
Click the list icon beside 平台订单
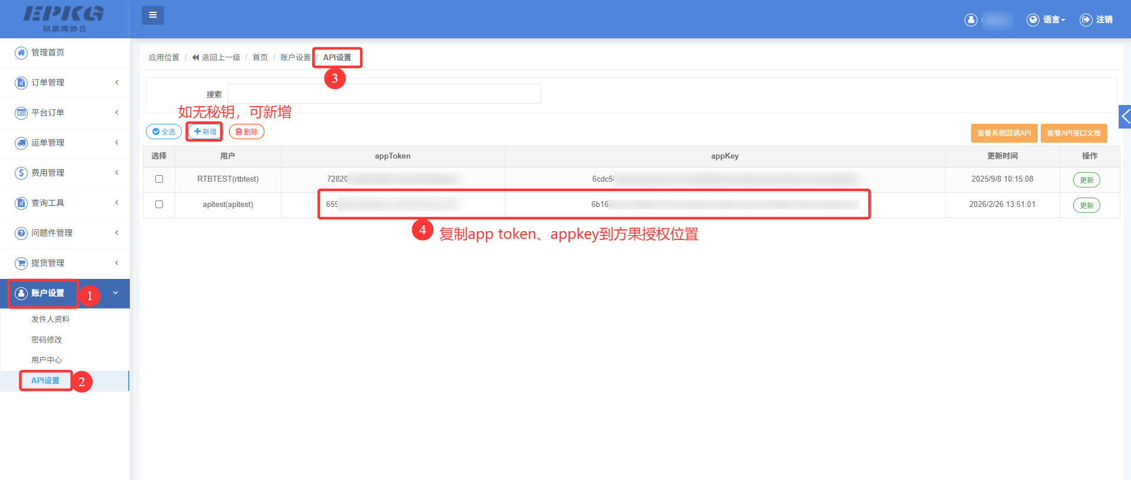point(21,113)
